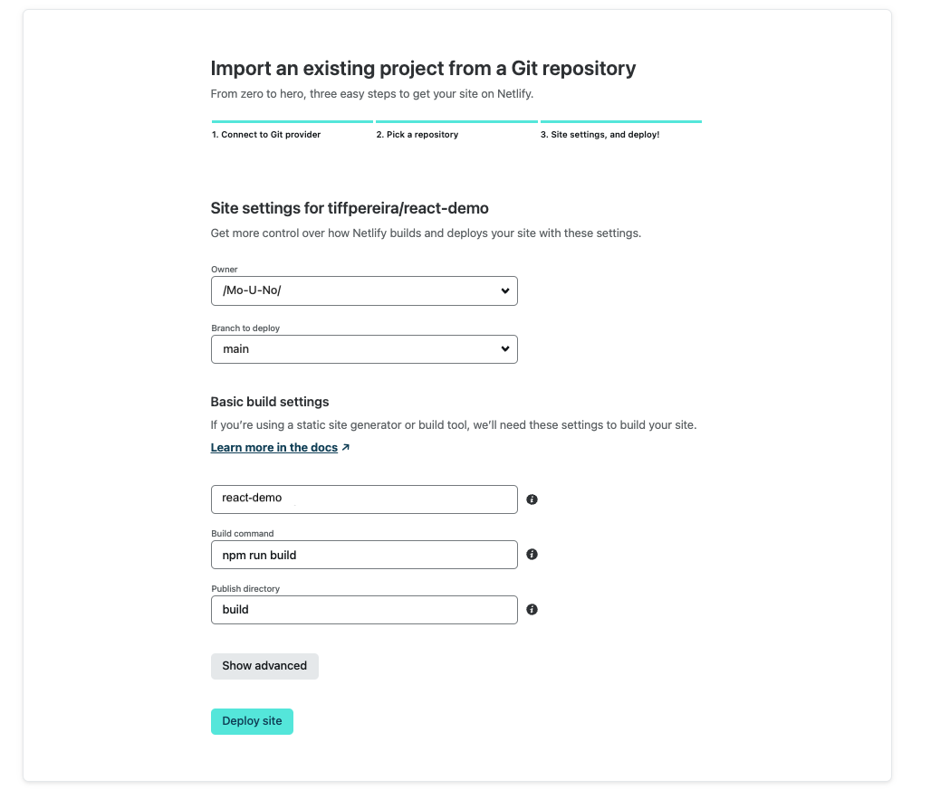Click the info icon beside react-demo field
Viewport: 940px width, 799px height.
[532, 499]
